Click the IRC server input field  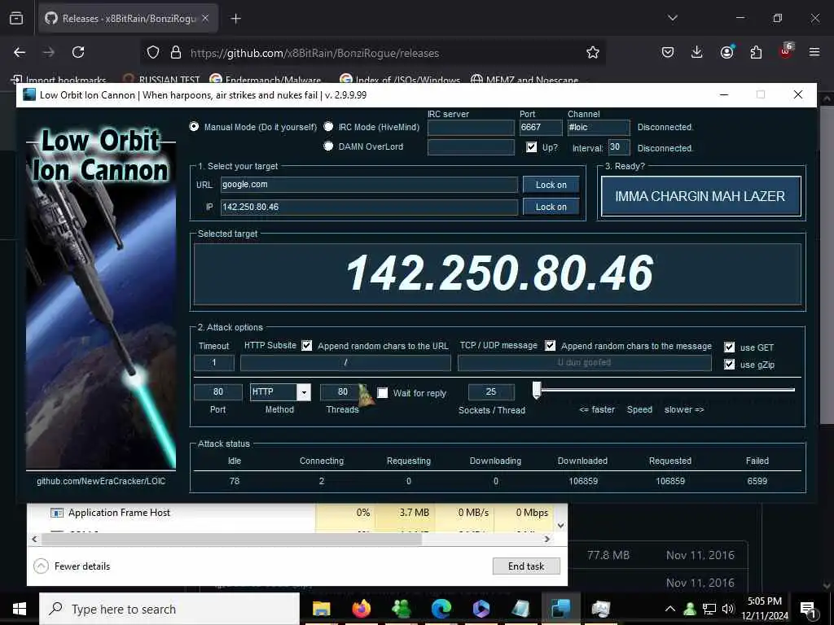pyautogui.click(x=471, y=128)
